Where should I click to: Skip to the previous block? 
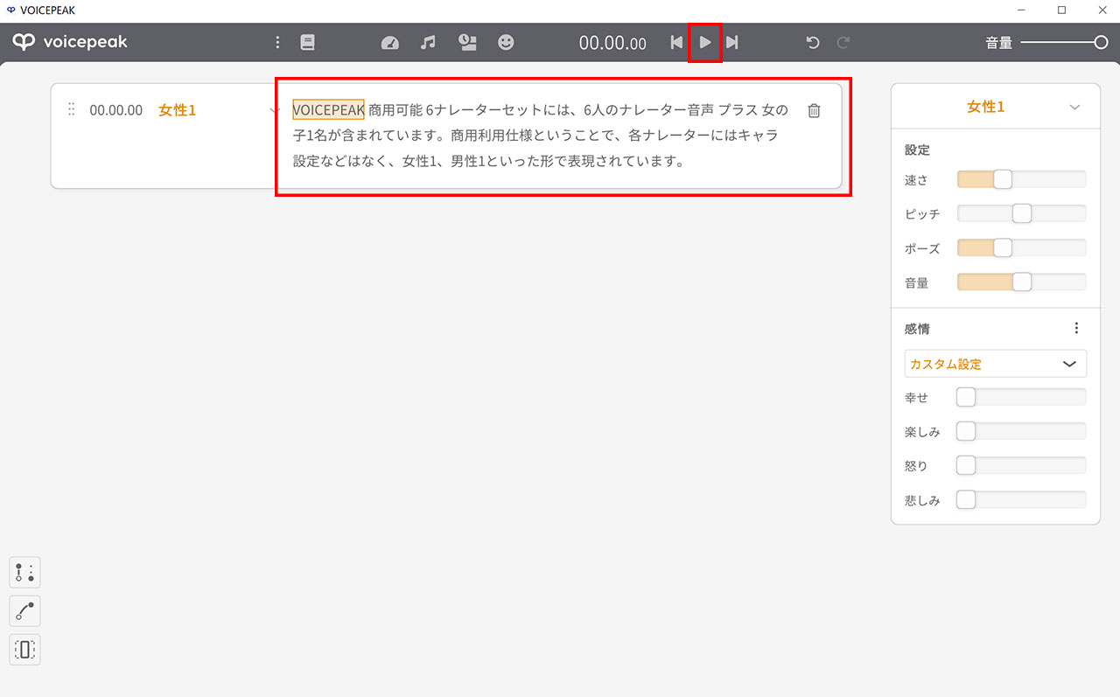[x=676, y=42]
